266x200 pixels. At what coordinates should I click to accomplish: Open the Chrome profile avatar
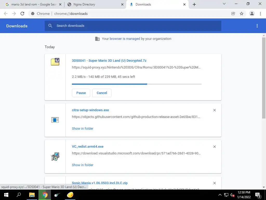tap(252, 14)
